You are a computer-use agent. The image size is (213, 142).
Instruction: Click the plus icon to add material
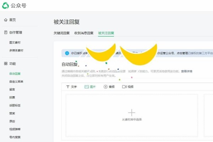(x=132, y=113)
